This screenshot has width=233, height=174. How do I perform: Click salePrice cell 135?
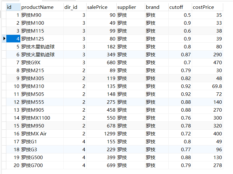coord(101,86)
